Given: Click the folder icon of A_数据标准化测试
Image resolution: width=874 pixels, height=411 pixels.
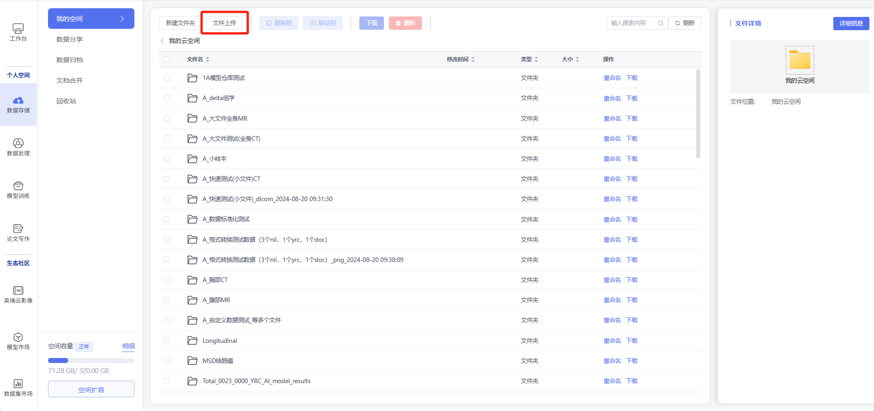Looking at the screenshot, I should click(192, 219).
